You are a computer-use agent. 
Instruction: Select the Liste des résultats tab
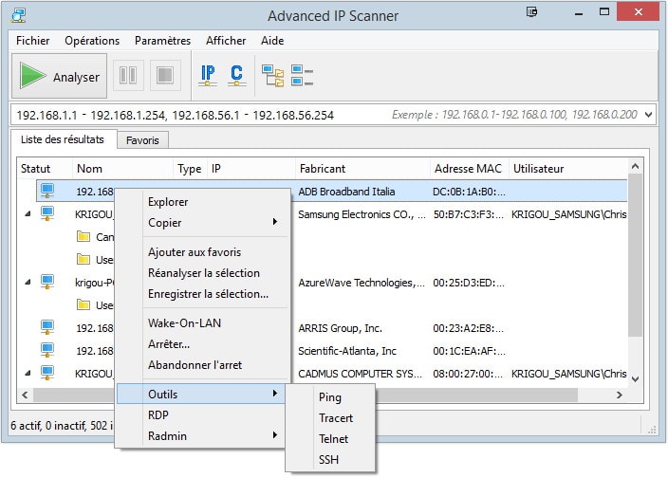63,139
